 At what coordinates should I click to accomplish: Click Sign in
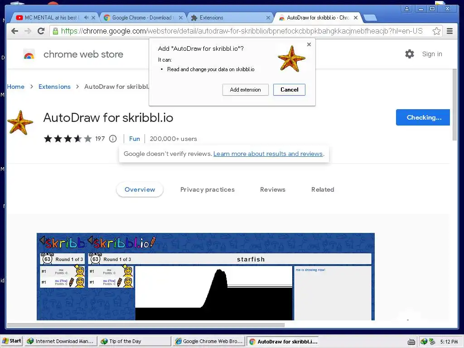[x=432, y=54]
